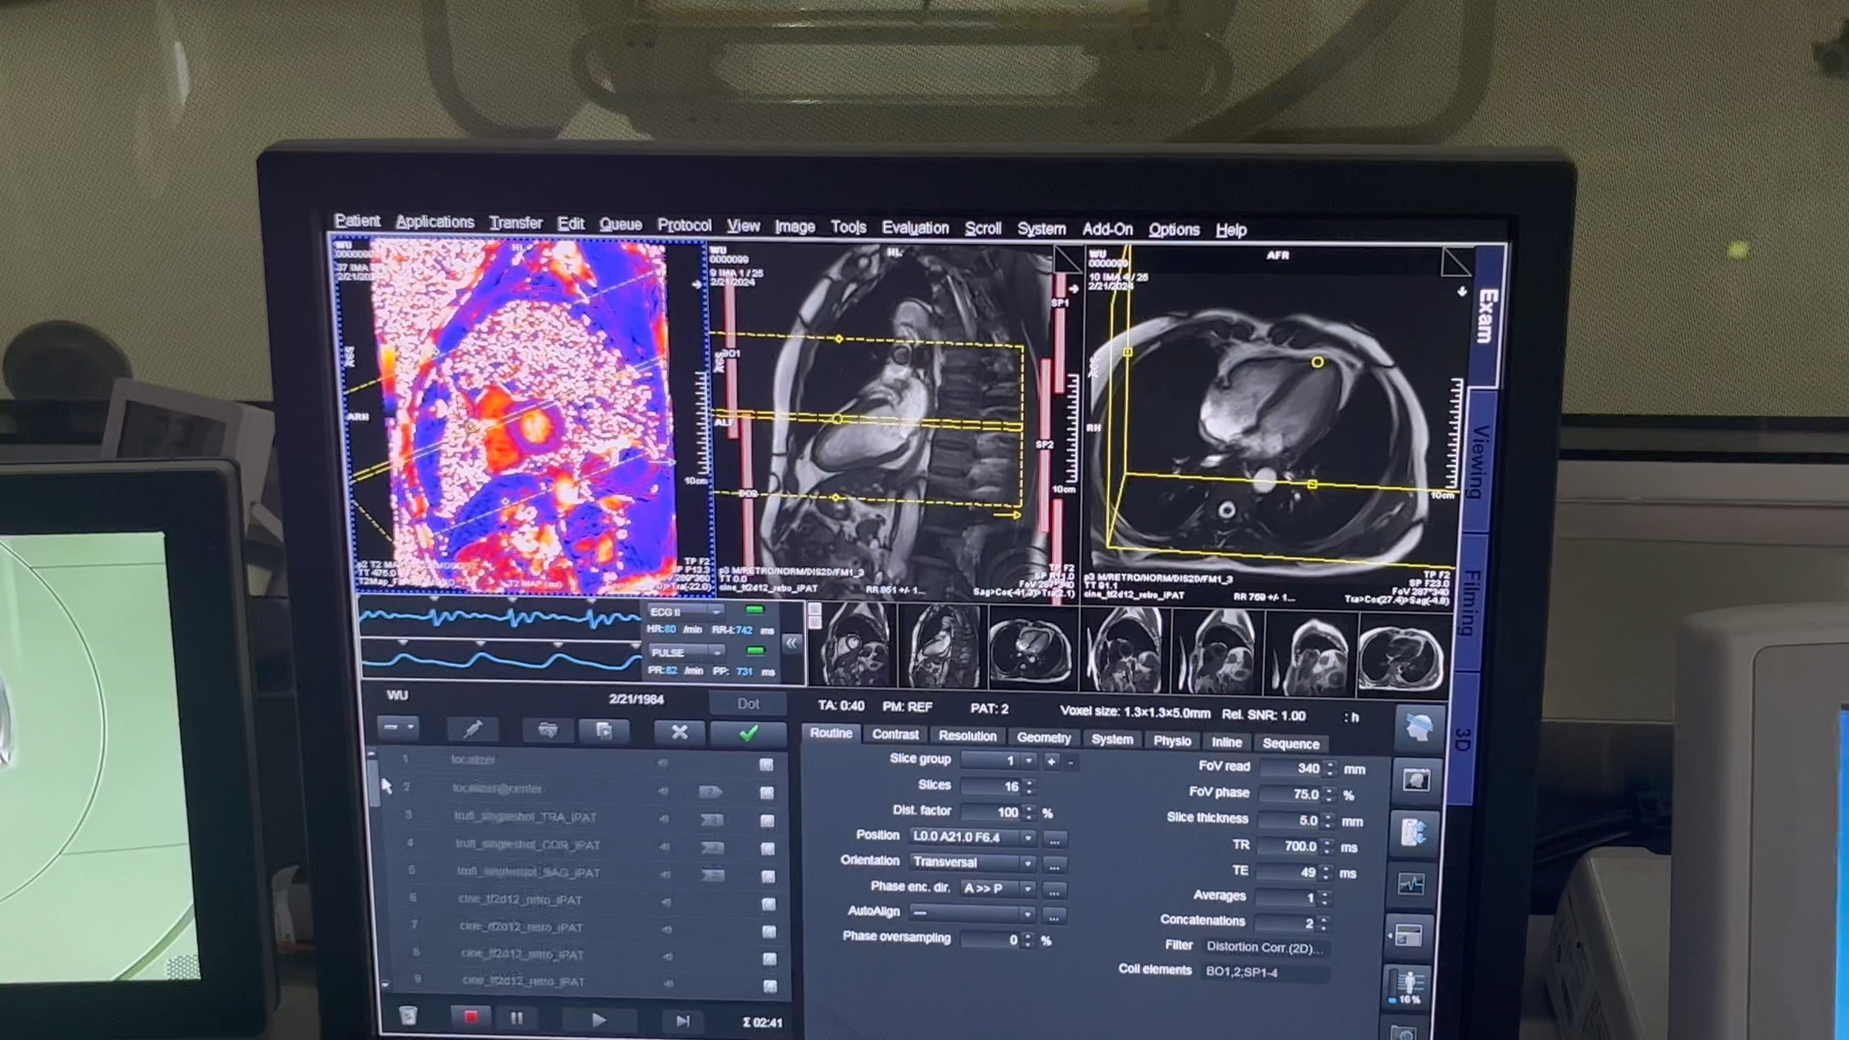1849x1040 pixels.
Task: Click the contrast agent syringe icon
Action: [x=473, y=730]
